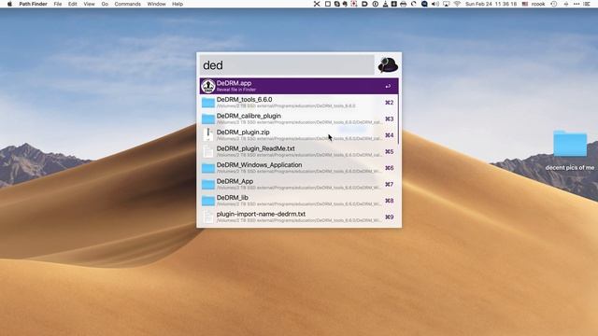Open the US flag input source menu

pos(525,4)
